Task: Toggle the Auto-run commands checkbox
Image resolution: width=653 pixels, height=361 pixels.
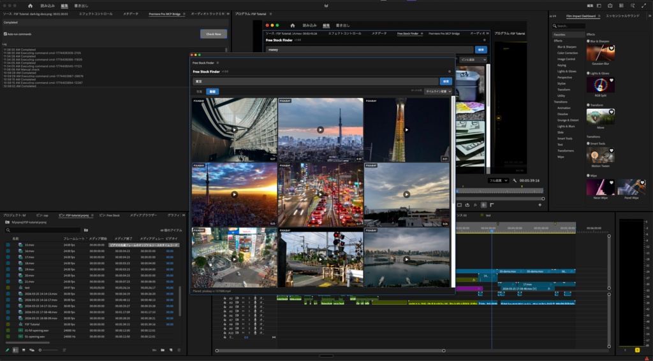Action: point(5,34)
